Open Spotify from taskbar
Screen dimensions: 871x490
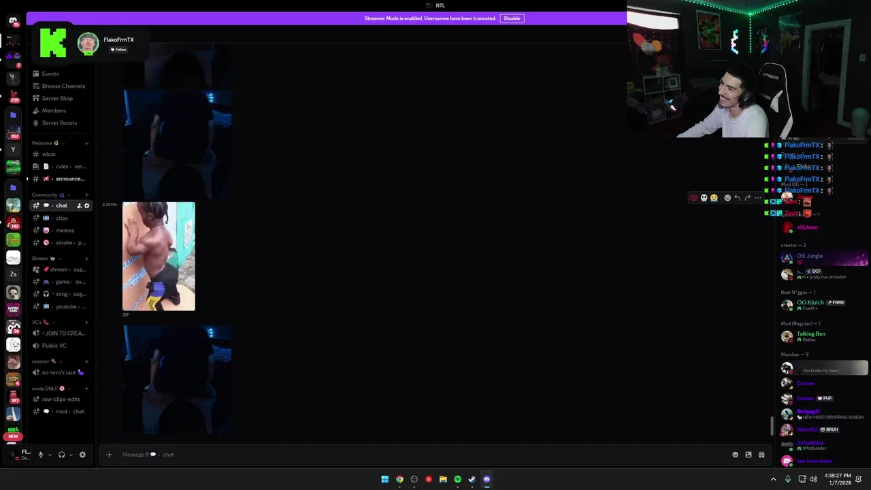(x=457, y=479)
